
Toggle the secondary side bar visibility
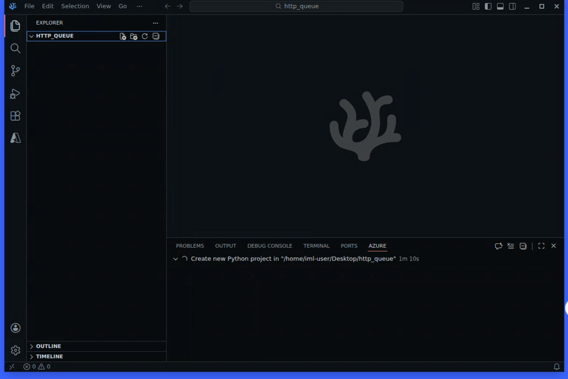(x=512, y=6)
